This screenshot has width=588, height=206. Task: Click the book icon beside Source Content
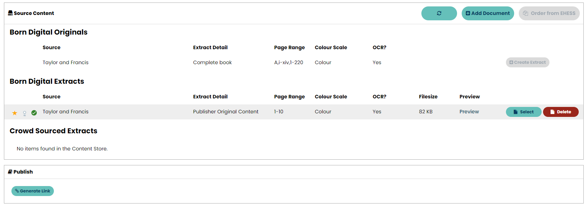[x=10, y=13]
